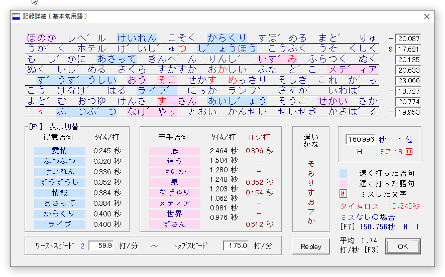Select なげやり in the weak words list
The image size is (445, 277).
pos(175,193)
